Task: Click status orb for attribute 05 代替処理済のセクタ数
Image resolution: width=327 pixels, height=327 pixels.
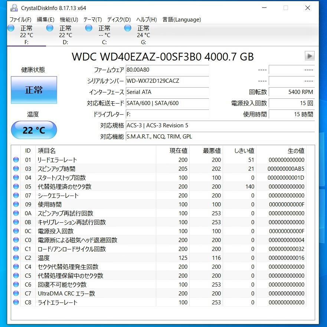Action: point(16,186)
